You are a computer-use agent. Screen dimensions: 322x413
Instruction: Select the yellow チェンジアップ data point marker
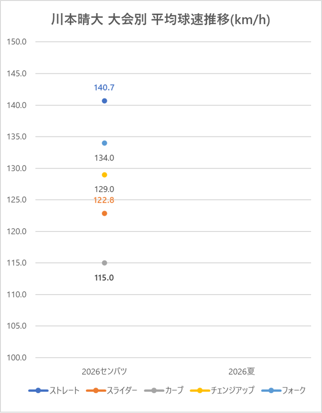(105, 175)
